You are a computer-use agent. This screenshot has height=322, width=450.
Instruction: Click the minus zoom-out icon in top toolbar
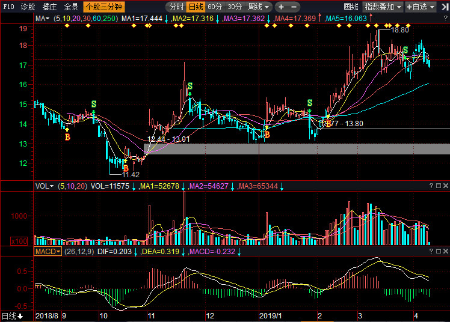coord(294,7)
